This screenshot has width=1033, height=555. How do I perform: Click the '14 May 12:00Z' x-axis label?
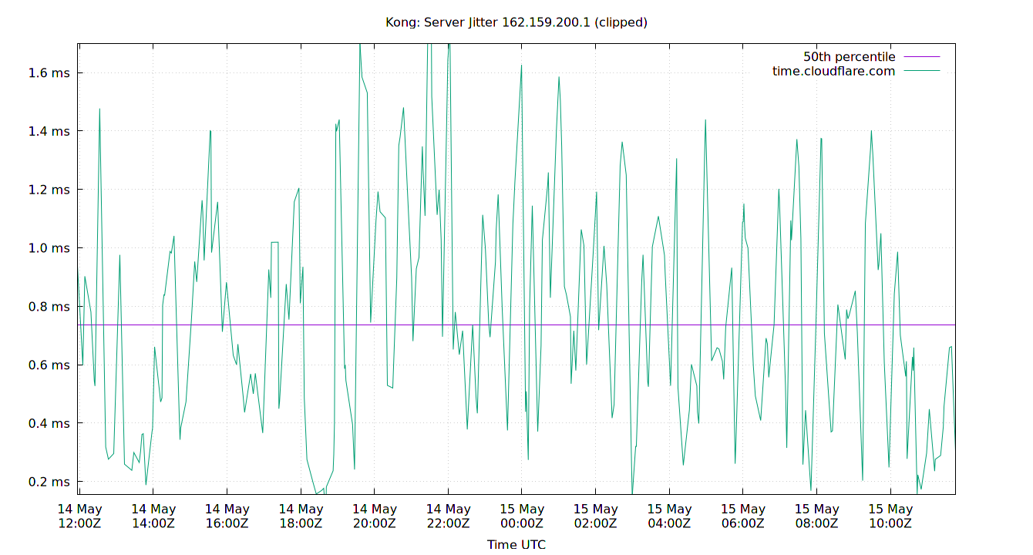79,516
